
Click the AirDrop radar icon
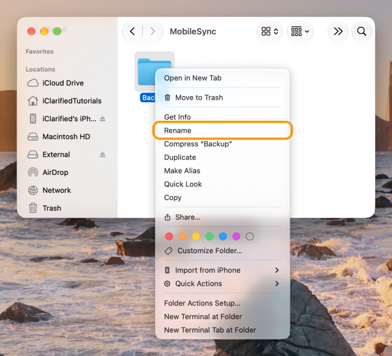[32, 172]
